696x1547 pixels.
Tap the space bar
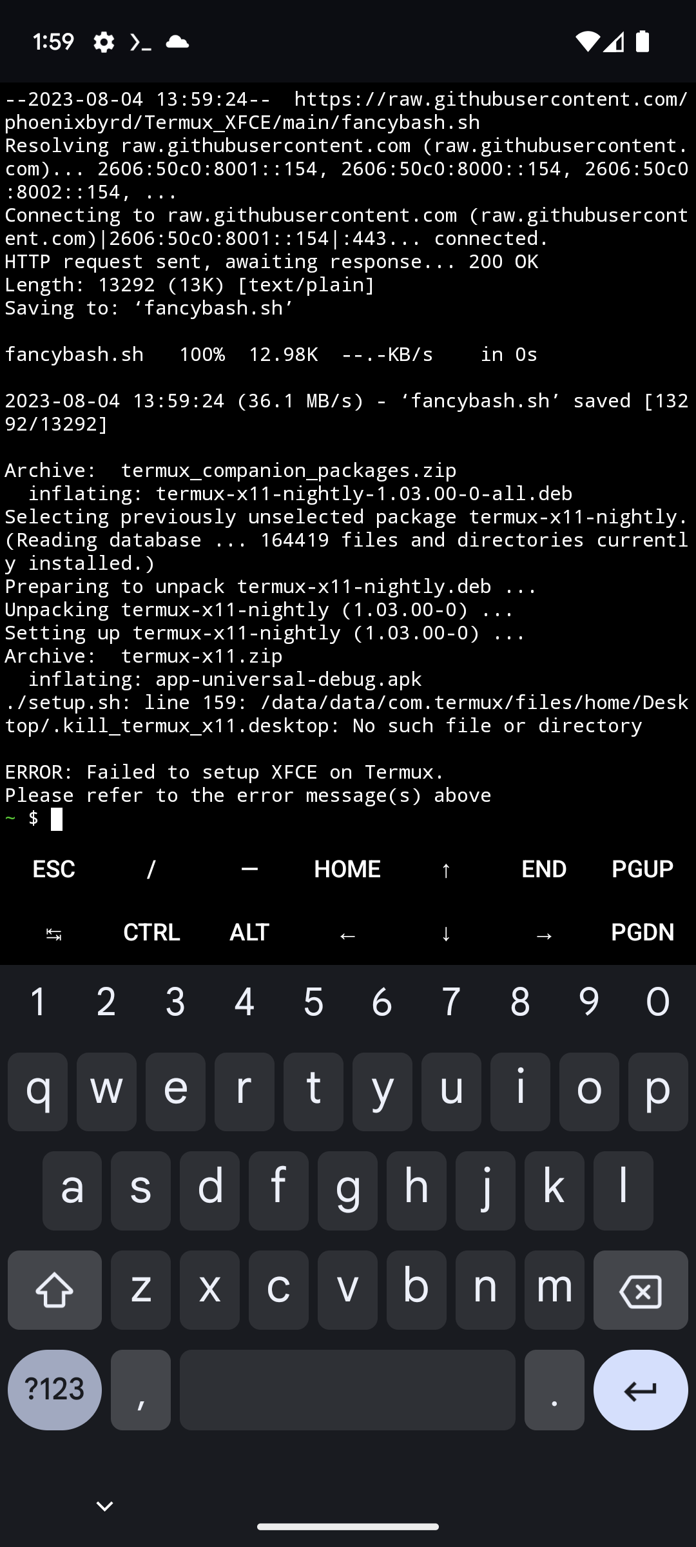click(347, 1390)
